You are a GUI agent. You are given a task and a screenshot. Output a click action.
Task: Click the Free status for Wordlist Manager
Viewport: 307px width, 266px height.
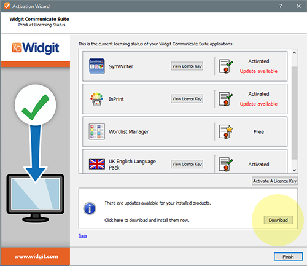(x=258, y=132)
